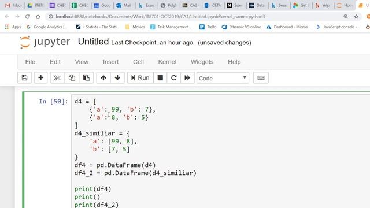The height and width of the screenshot is (208, 370).
Task: Go back with the browser back arrow
Action: click(7, 17)
